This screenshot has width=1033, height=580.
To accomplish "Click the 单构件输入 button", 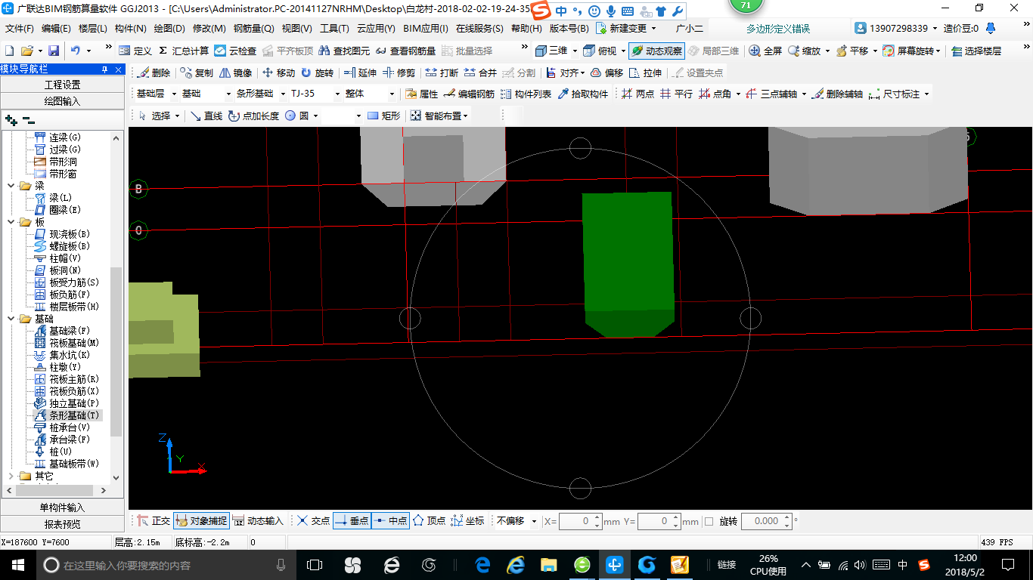I will [x=62, y=507].
